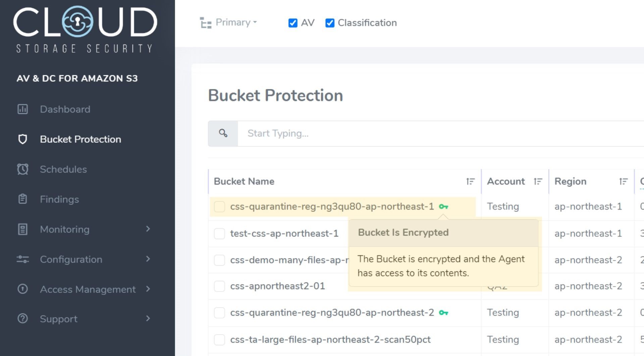Image resolution: width=644 pixels, height=356 pixels.
Task: Select the checkbox for test-css-ap-northeast-1
Action: 219,233
